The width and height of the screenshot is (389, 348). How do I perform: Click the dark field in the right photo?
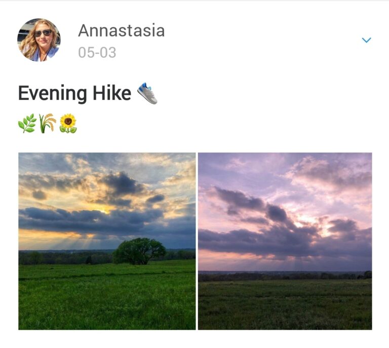(285, 305)
